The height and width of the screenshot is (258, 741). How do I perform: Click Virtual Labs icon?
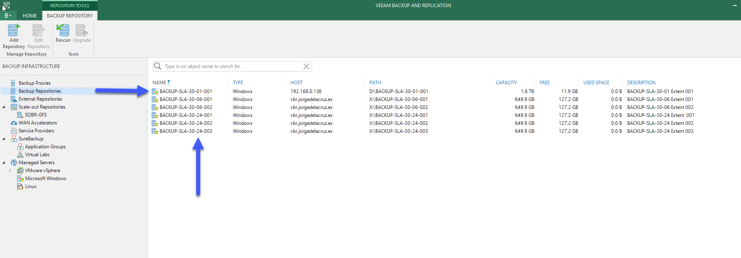point(20,155)
